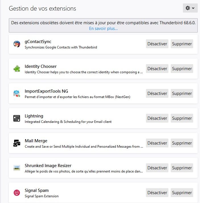Open the gear tools dropdown menu
The image size is (200, 203).
pos(190,8)
